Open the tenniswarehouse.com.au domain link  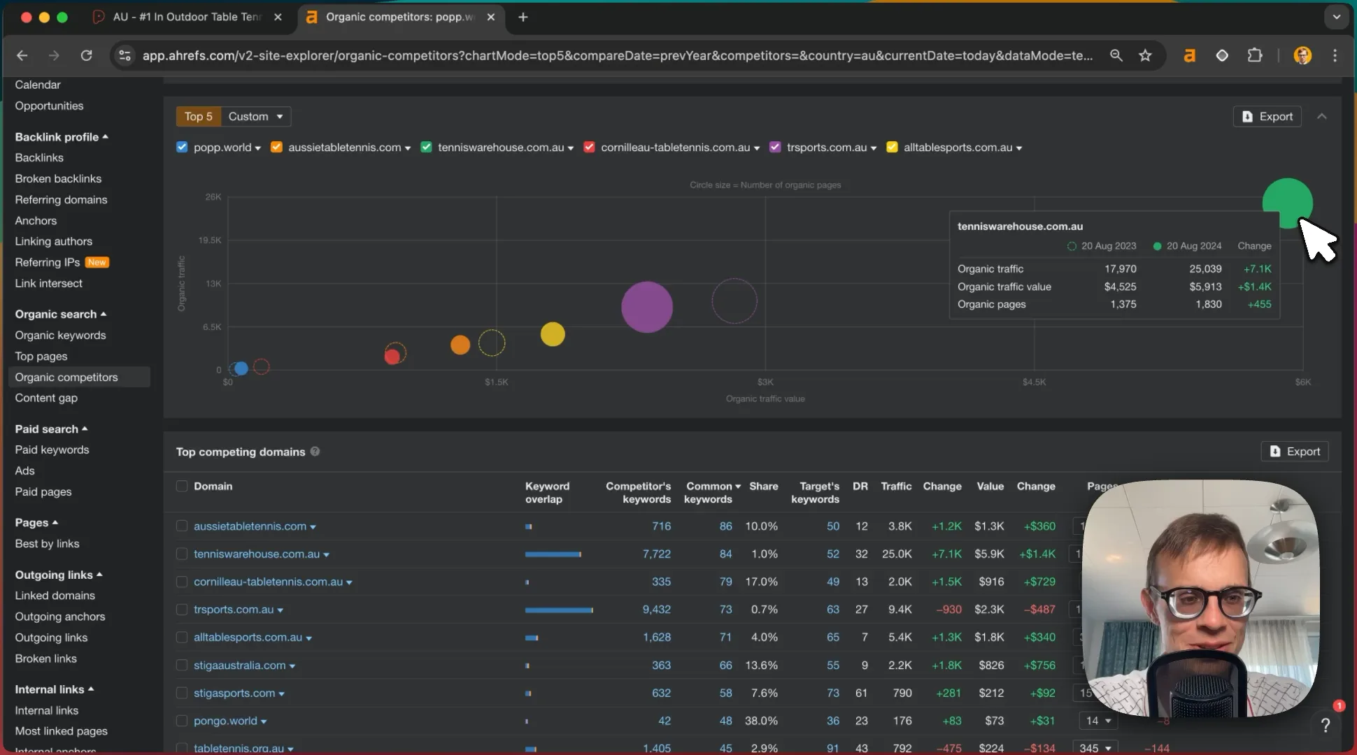tap(257, 554)
